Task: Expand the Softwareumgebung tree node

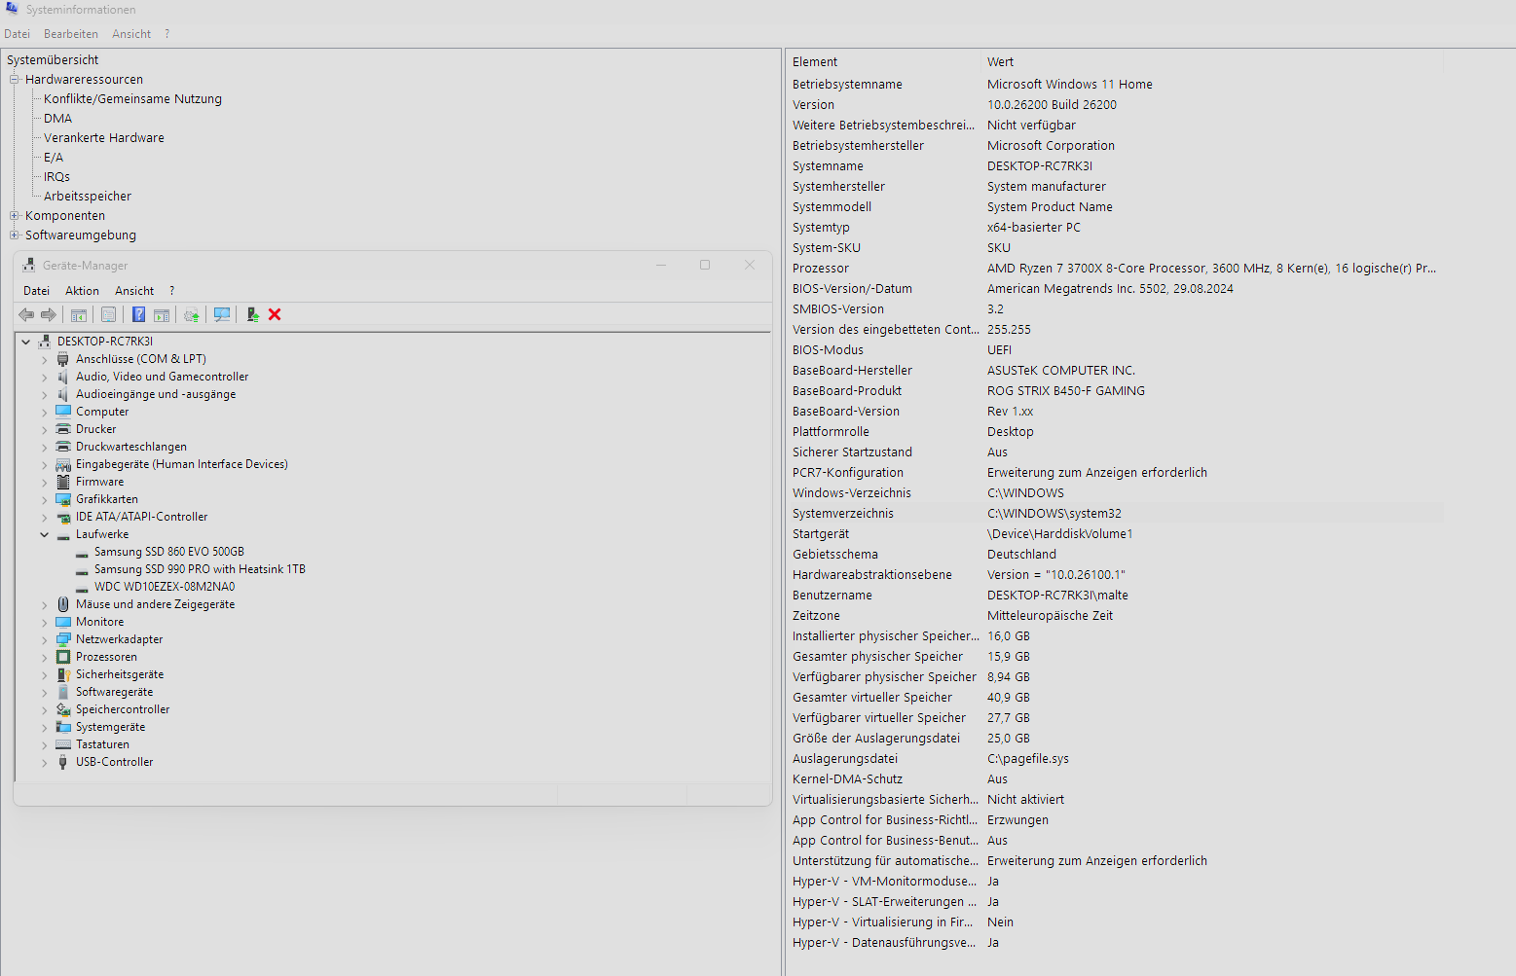Action: (x=15, y=235)
